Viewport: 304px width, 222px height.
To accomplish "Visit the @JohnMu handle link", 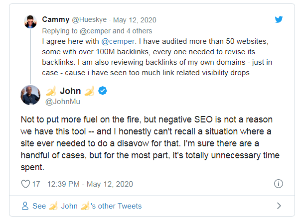I will pos(63,102).
